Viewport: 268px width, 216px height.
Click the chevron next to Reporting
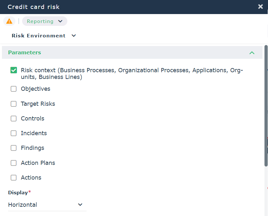tap(60, 21)
